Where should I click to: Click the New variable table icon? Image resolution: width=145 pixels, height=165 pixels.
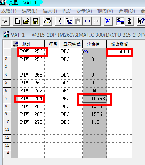point(17,21)
